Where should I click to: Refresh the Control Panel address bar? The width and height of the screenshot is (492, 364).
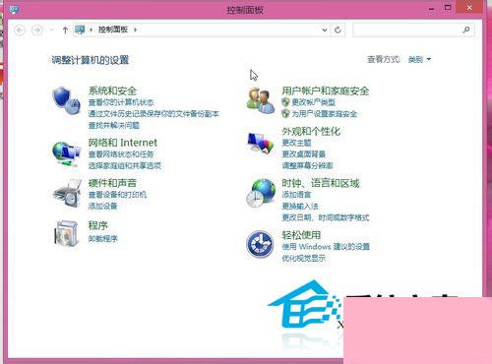pos(338,30)
